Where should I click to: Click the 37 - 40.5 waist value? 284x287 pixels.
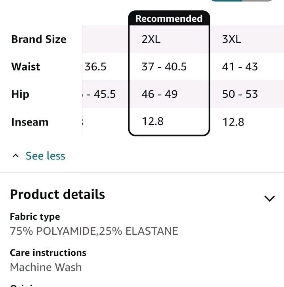coord(164,67)
